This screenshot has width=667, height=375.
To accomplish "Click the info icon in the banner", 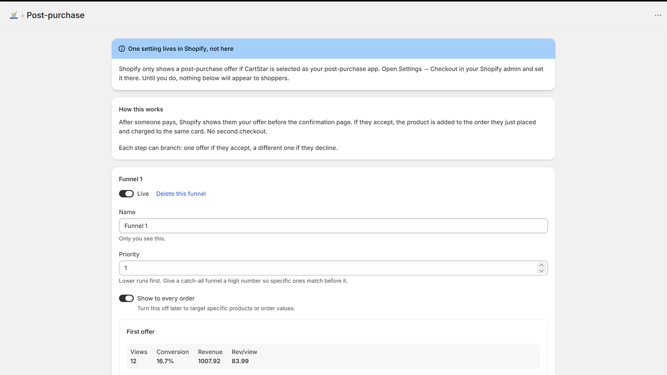I will [122, 49].
